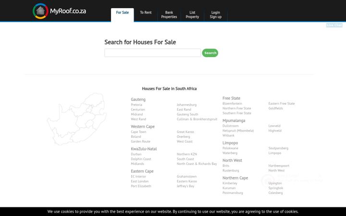Select Eastern Free State link
Screen dimensions: 346x216
coord(282,103)
